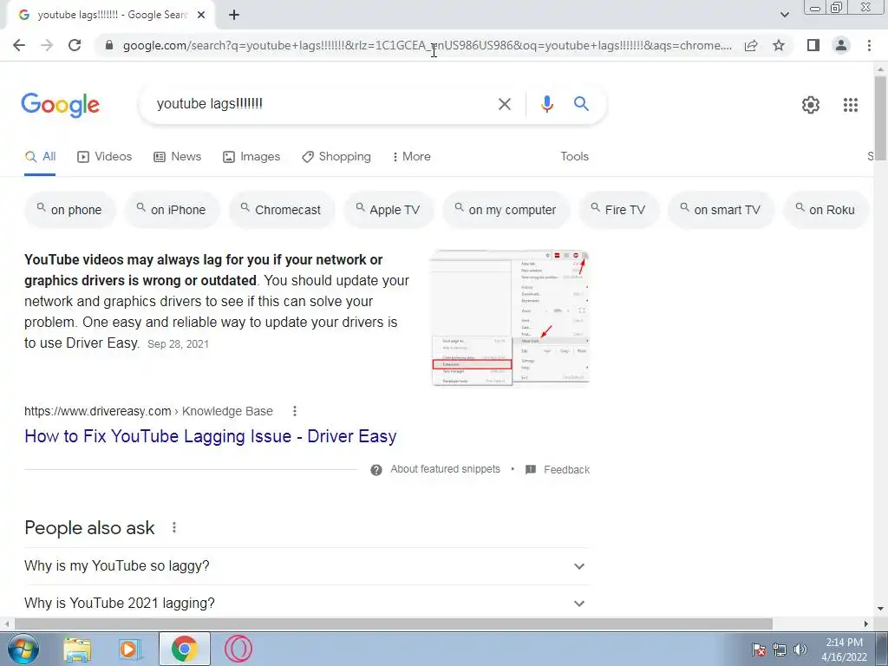
Task: Bookmark this page with the star icon
Action: click(x=779, y=45)
